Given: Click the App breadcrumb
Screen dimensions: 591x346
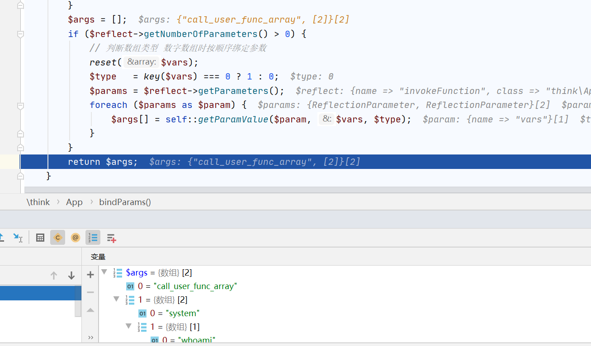Looking at the screenshot, I should pyautogui.click(x=74, y=202).
